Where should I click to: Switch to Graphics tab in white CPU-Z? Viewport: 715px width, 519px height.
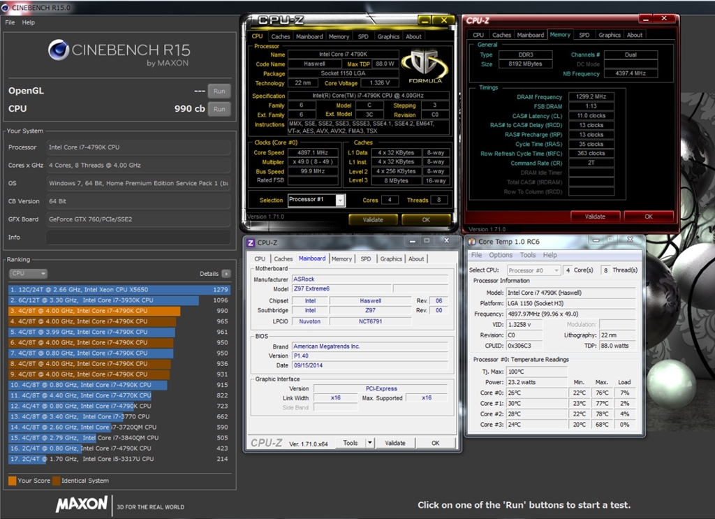tap(391, 258)
